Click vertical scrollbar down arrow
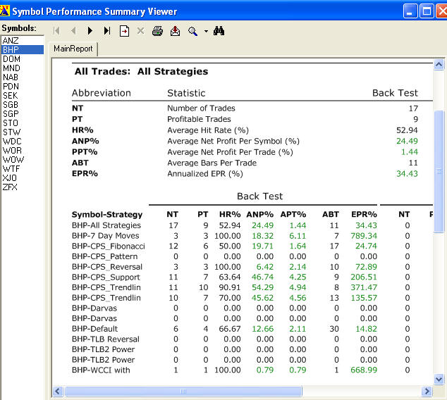The image size is (447, 400). [439, 379]
